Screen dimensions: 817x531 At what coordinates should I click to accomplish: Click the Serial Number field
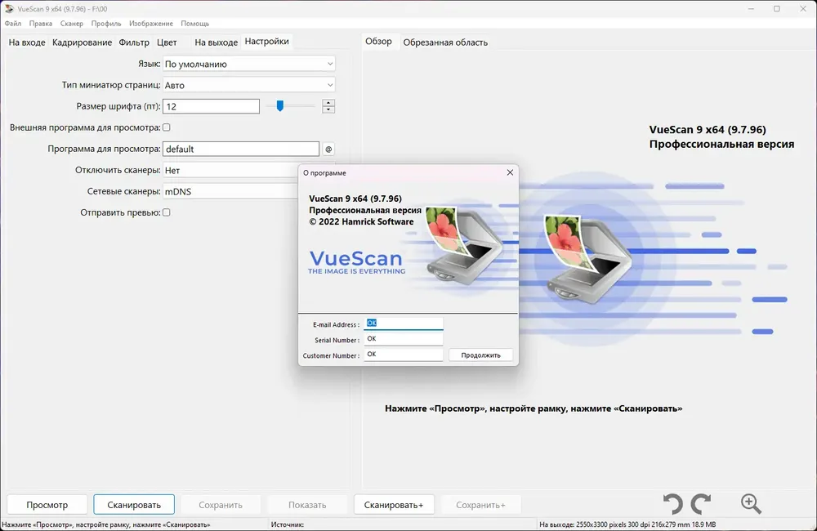[x=404, y=339]
